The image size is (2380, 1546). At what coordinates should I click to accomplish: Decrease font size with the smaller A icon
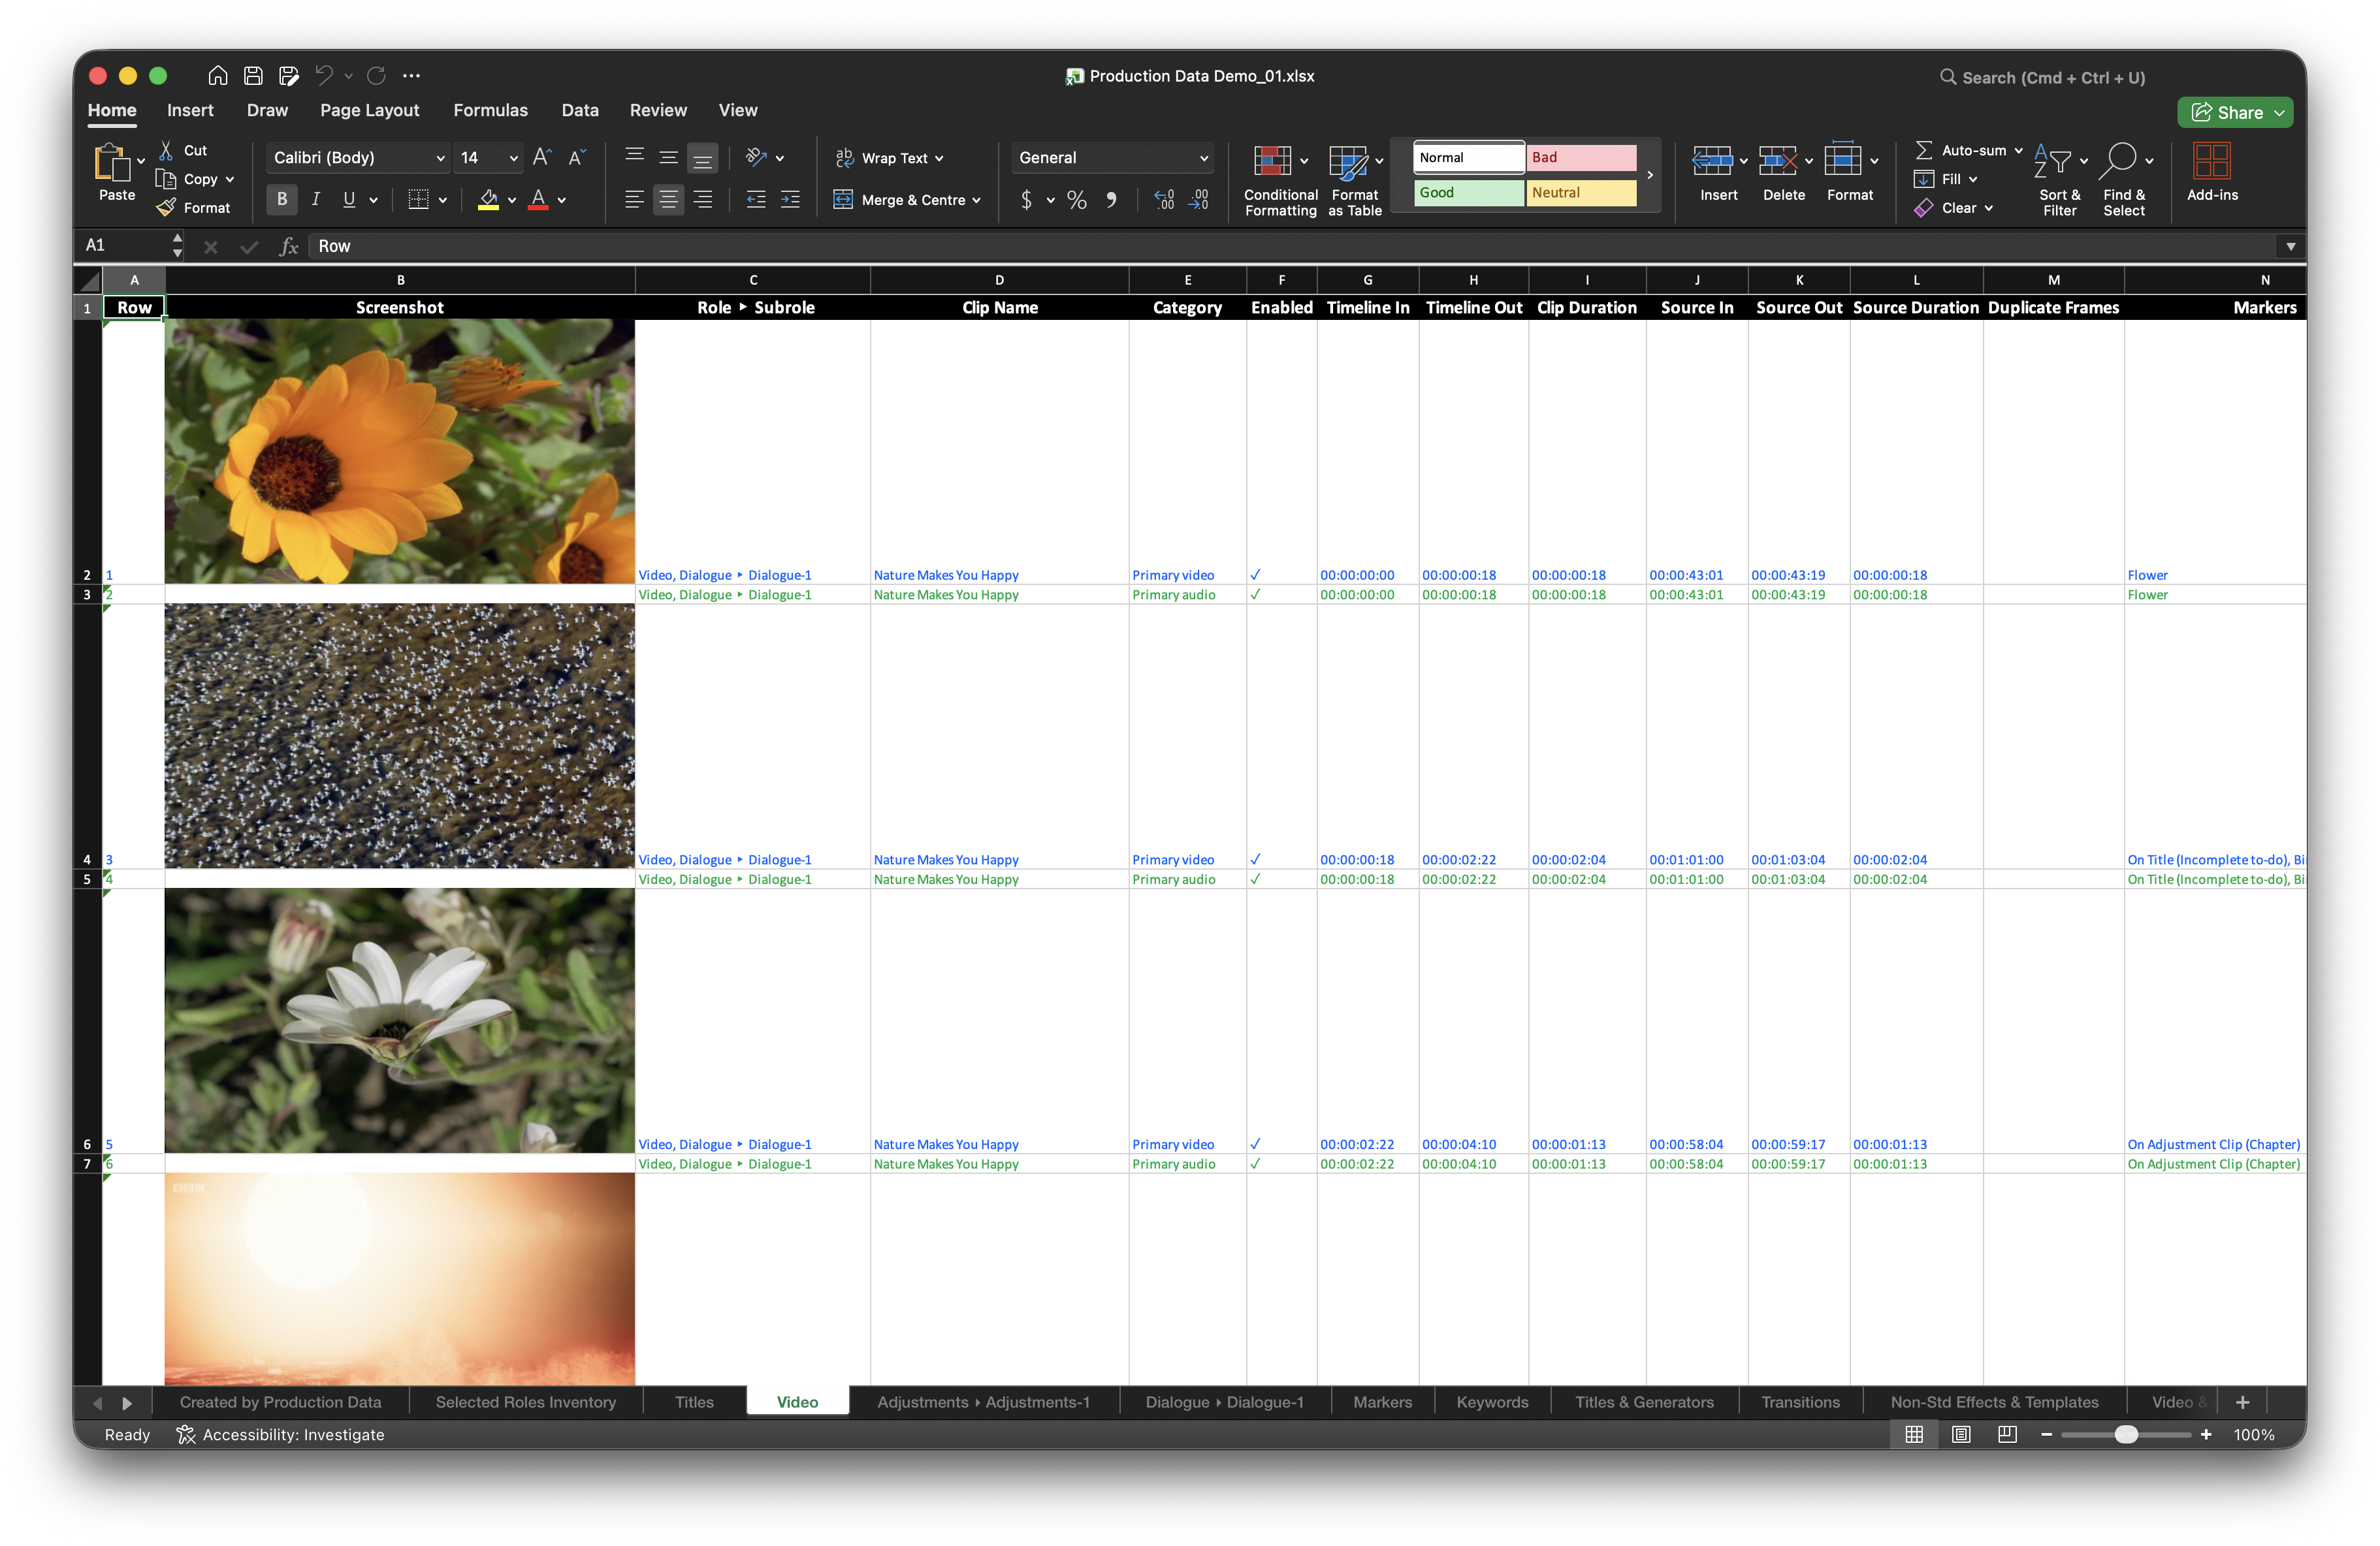coord(577,157)
